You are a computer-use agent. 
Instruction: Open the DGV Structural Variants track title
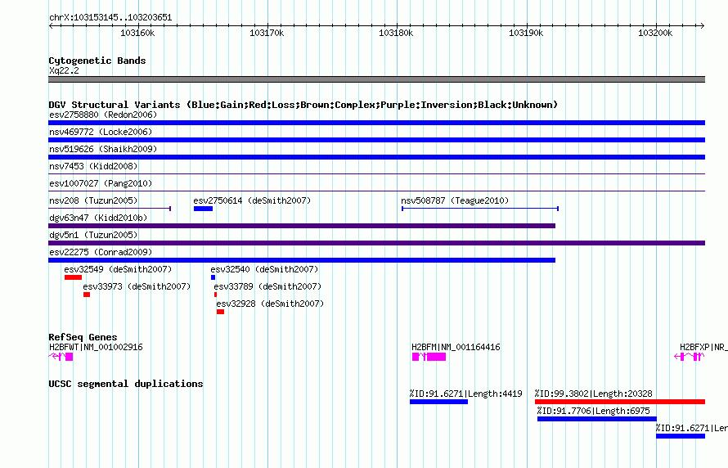click(x=303, y=105)
